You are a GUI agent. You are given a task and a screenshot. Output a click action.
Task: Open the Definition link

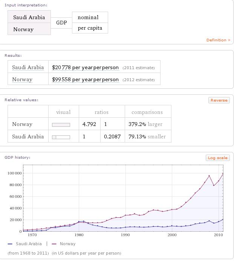tap(218, 40)
